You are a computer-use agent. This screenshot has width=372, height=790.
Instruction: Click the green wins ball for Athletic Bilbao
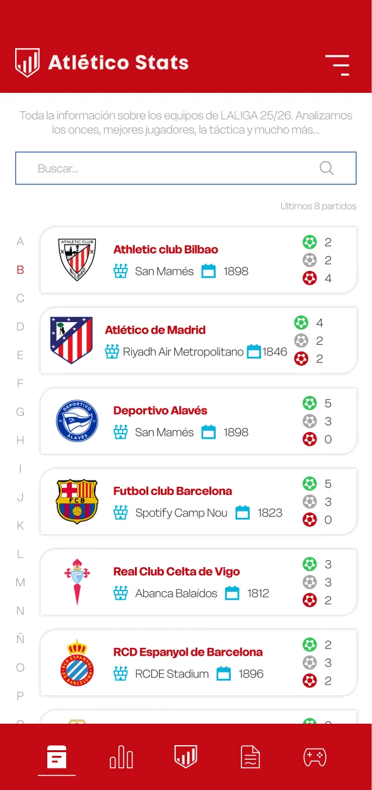[x=310, y=242]
